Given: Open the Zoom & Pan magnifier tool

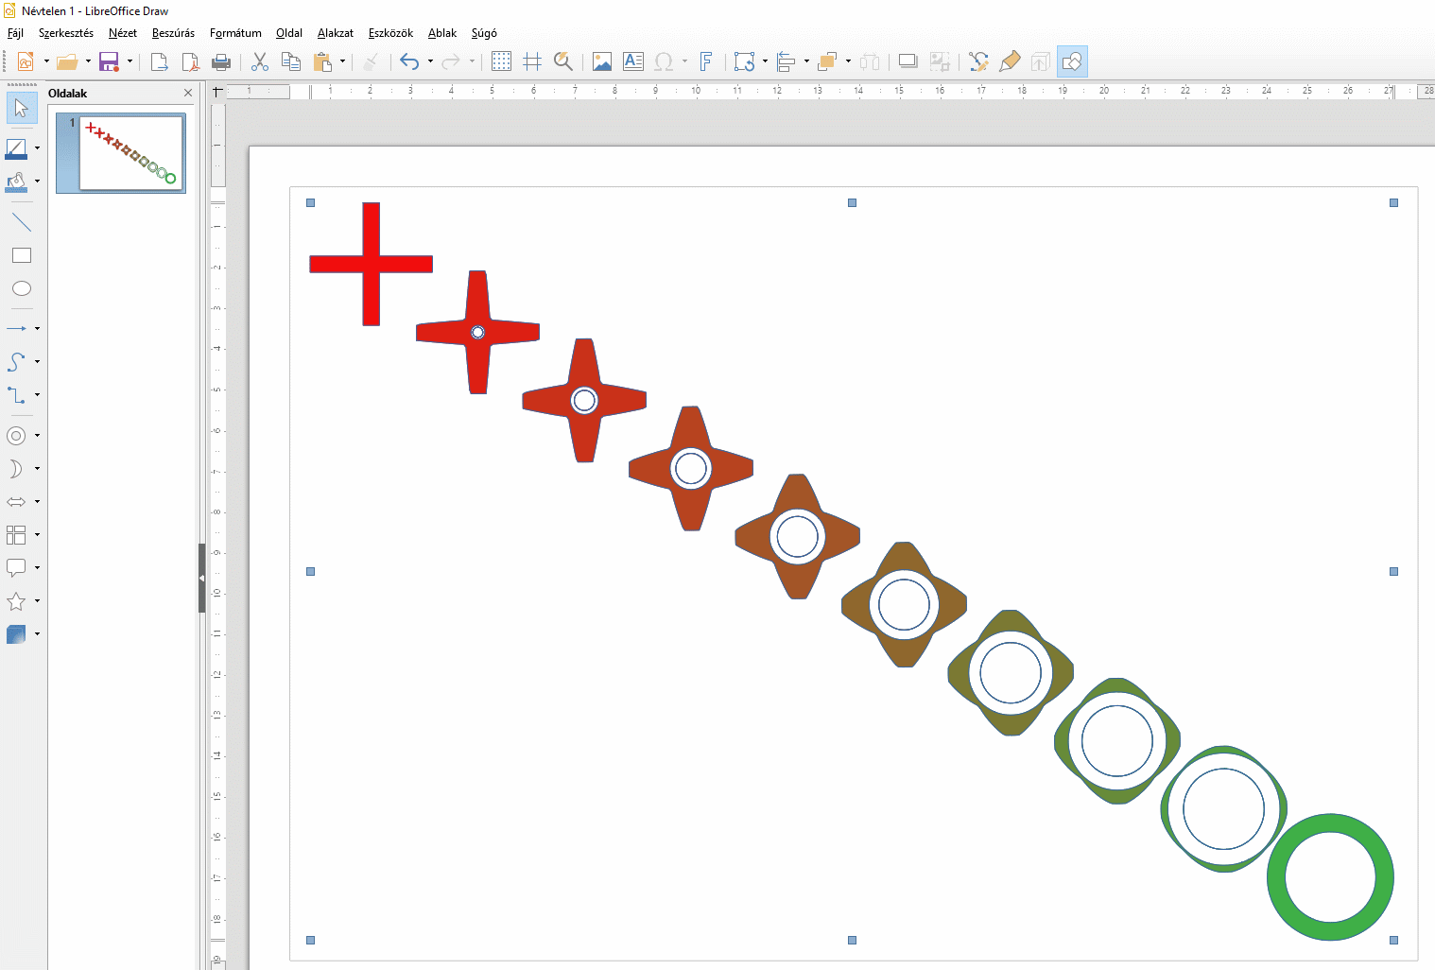Looking at the screenshot, I should point(563,62).
